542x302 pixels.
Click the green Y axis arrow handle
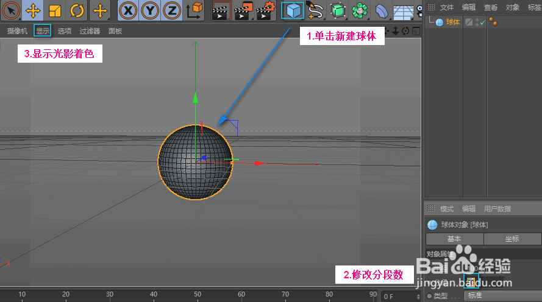click(195, 98)
